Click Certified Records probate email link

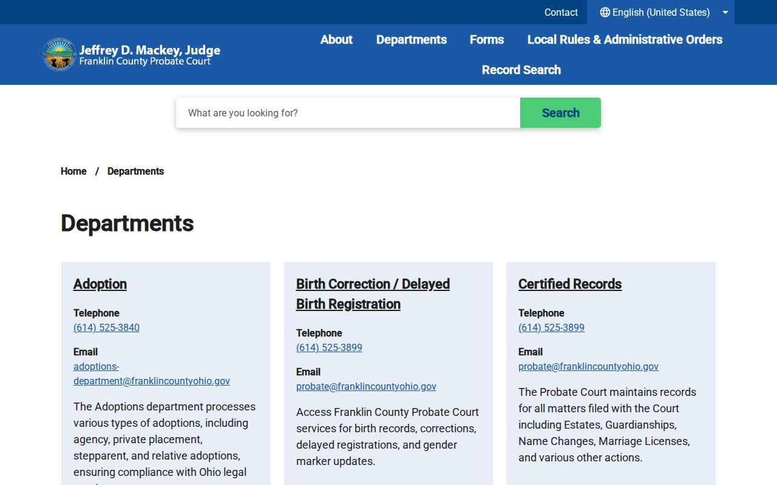tap(588, 366)
